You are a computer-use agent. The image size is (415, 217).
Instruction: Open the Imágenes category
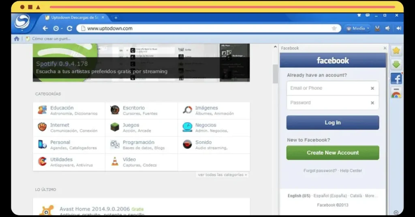tap(214, 111)
